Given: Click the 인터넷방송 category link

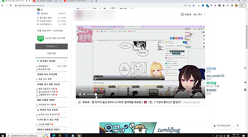Looking at the screenshot, I should click(58, 31).
